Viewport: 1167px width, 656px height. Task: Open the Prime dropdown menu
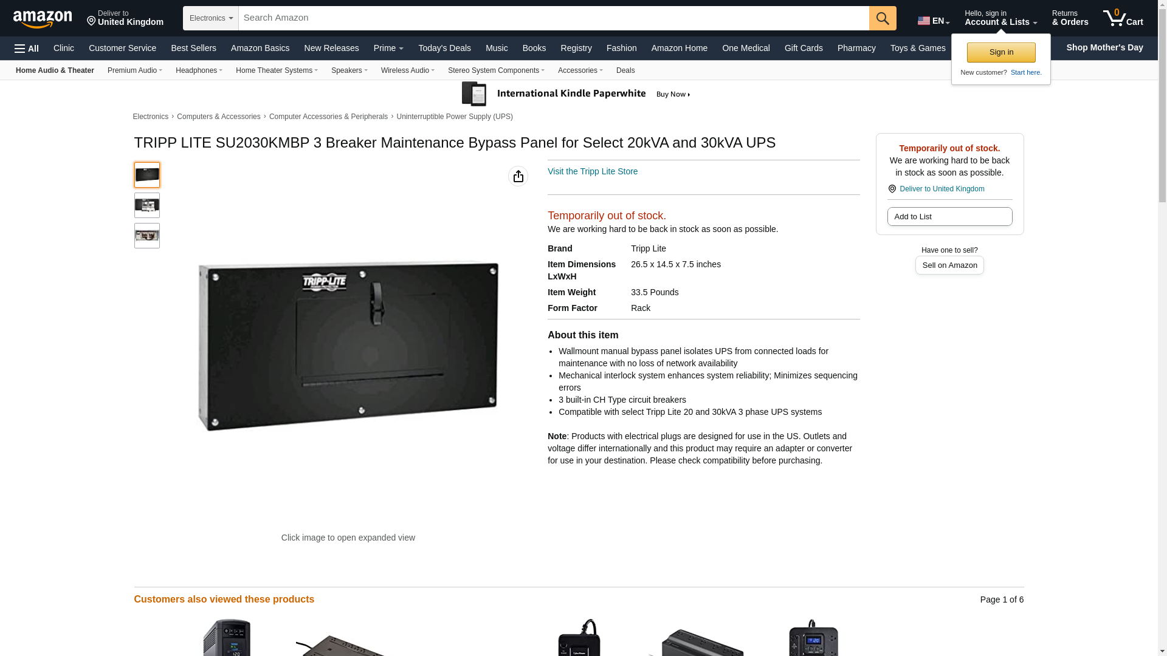pyautogui.click(x=388, y=48)
